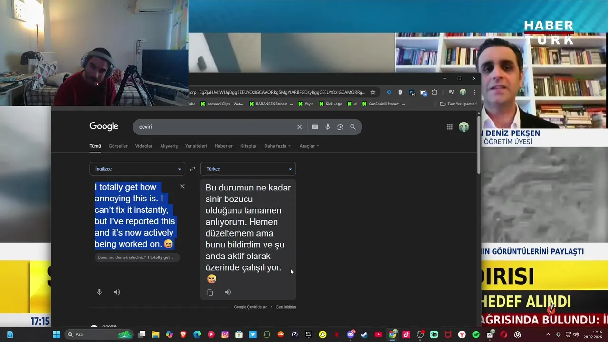Clear the Google search box text
The width and height of the screenshot is (608, 342).
(x=299, y=127)
